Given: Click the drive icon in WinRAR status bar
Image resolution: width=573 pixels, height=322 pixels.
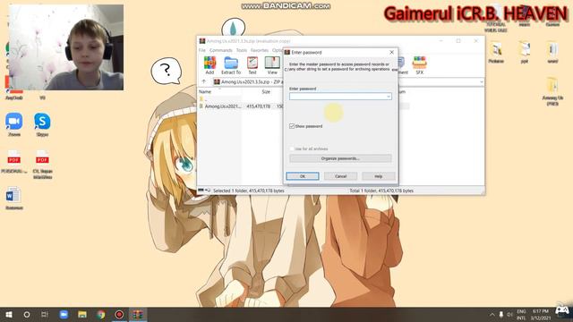Looking at the screenshot, I should pyautogui.click(x=201, y=191).
